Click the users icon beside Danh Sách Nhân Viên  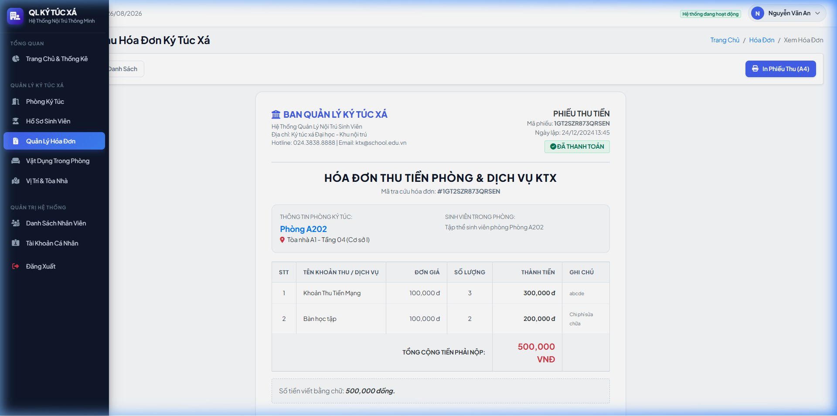[16, 223]
